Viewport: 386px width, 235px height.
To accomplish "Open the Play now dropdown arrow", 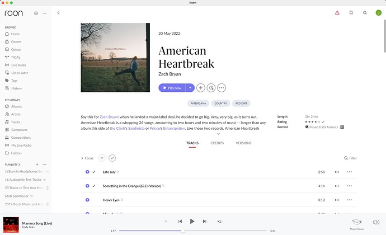I will coord(190,88).
